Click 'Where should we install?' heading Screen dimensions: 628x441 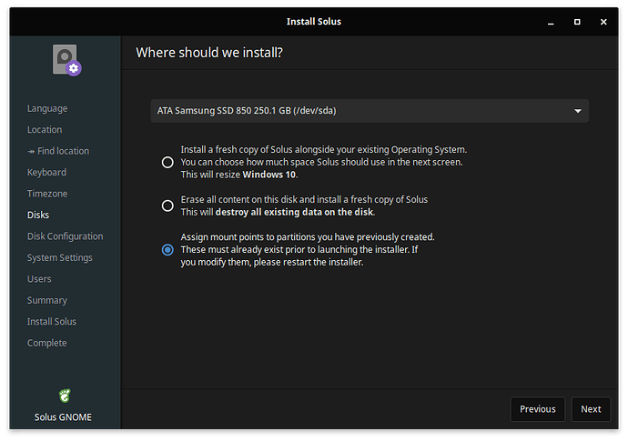coord(209,53)
